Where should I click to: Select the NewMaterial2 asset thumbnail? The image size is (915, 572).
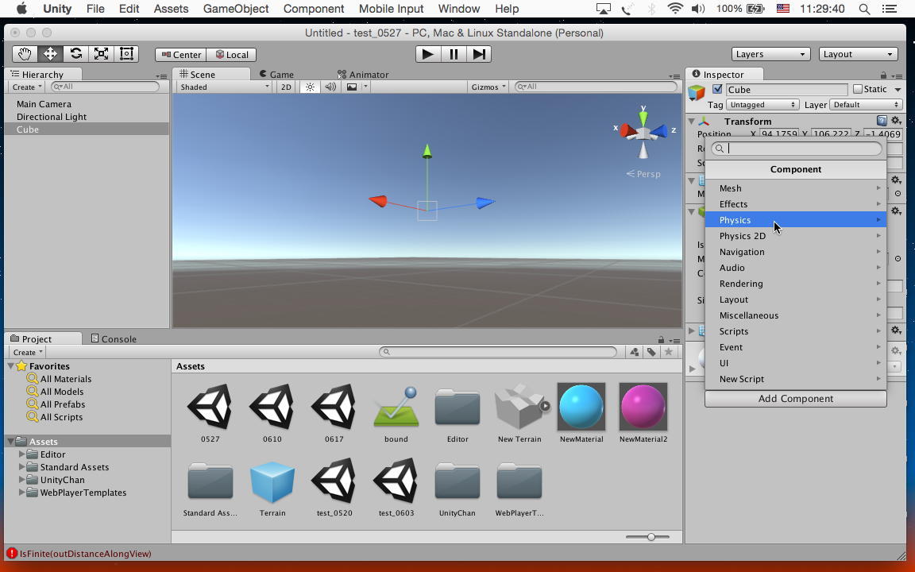[x=643, y=407]
